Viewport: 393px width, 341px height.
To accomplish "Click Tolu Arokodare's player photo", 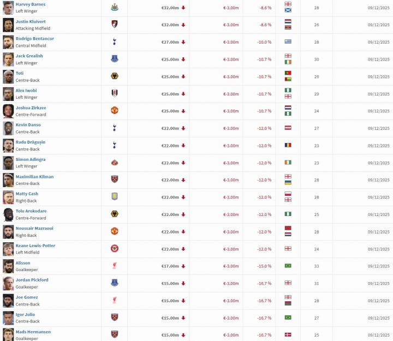I will coord(8,214).
